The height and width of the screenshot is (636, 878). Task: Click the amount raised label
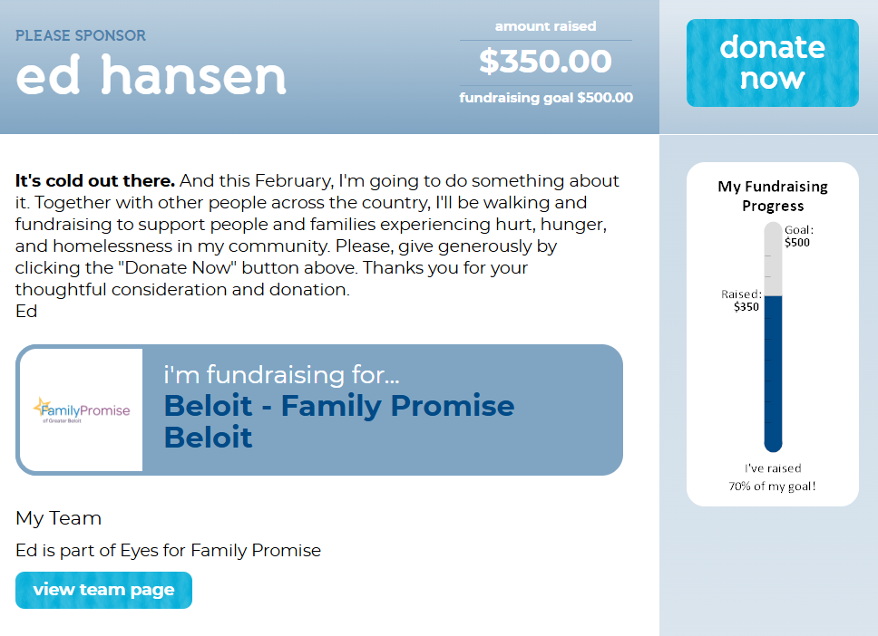[x=545, y=26]
